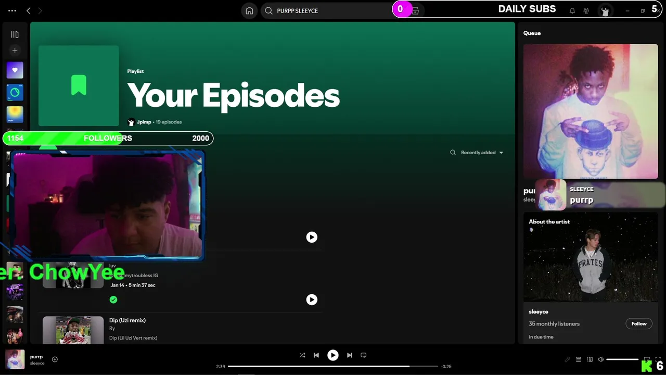Click the Your Episodes bookmark cover
Screen dimensions: 666x375
pyautogui.click(x=79, y=85)
